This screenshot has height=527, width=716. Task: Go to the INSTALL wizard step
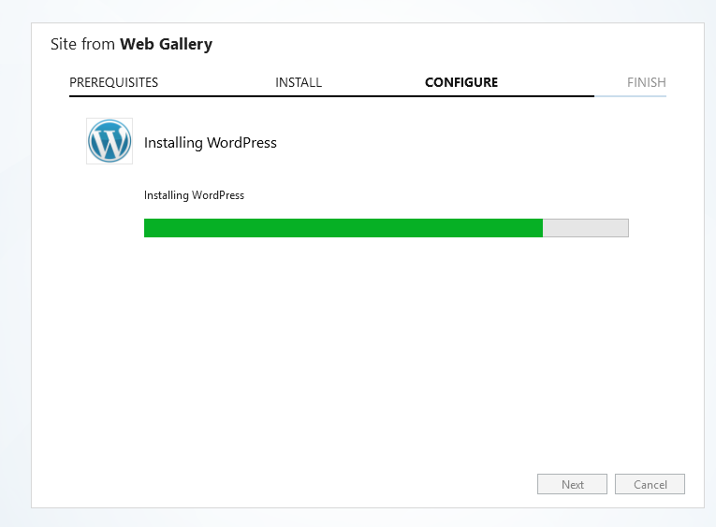pos(299,82)
